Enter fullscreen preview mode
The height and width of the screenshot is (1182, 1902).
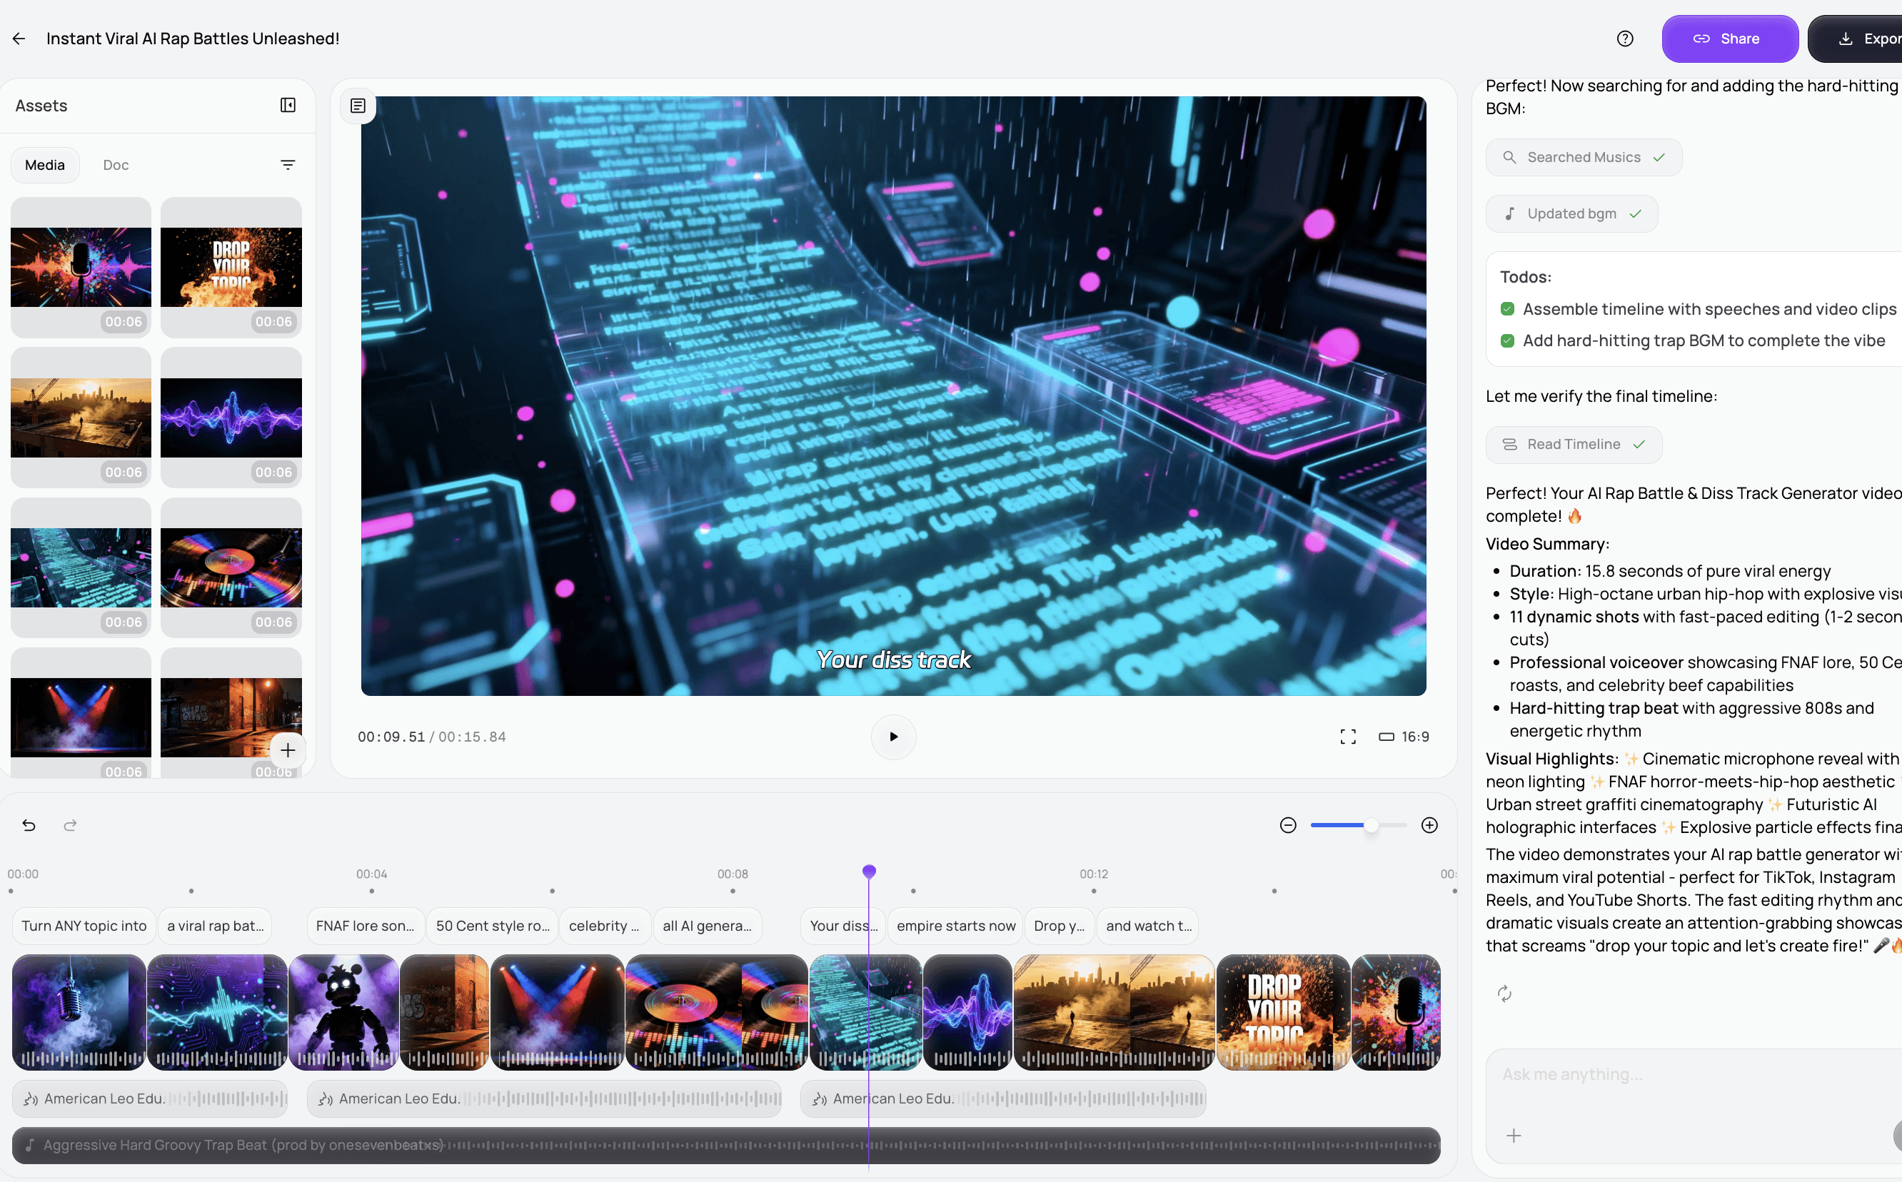coord(1348,736)
